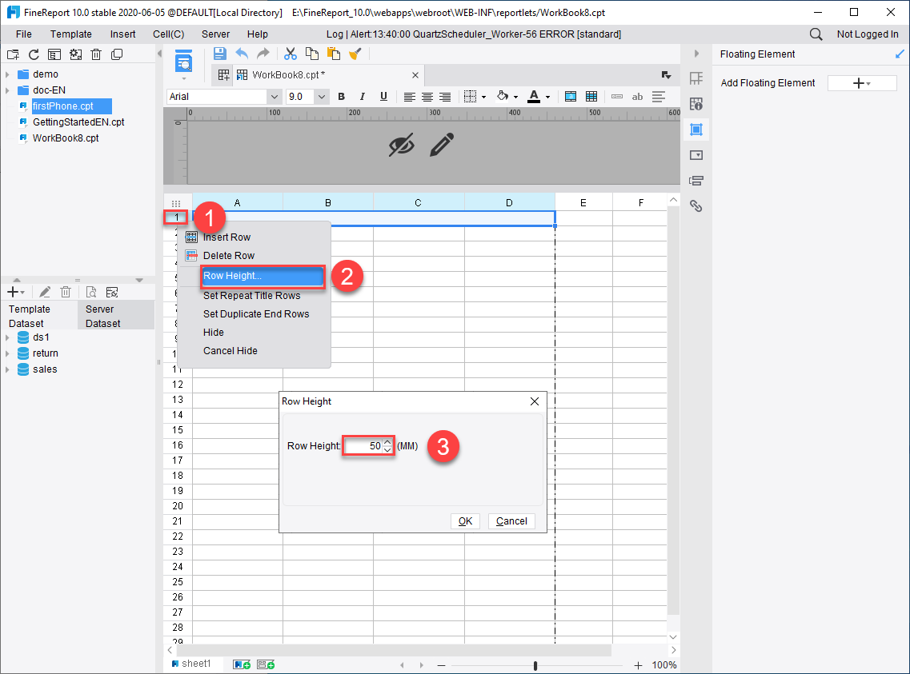Expand the sales dataset node
Viewport: 910px width, 674px height.
[7, 369]
